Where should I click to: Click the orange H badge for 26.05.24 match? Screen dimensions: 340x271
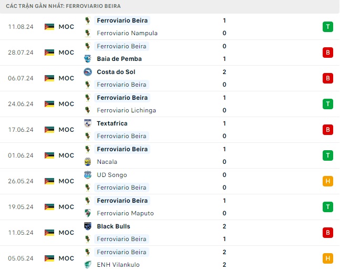point(328,181)
